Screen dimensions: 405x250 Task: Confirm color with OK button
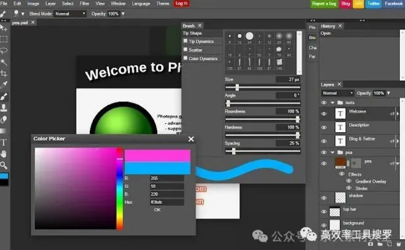click(x=157, y=210)
